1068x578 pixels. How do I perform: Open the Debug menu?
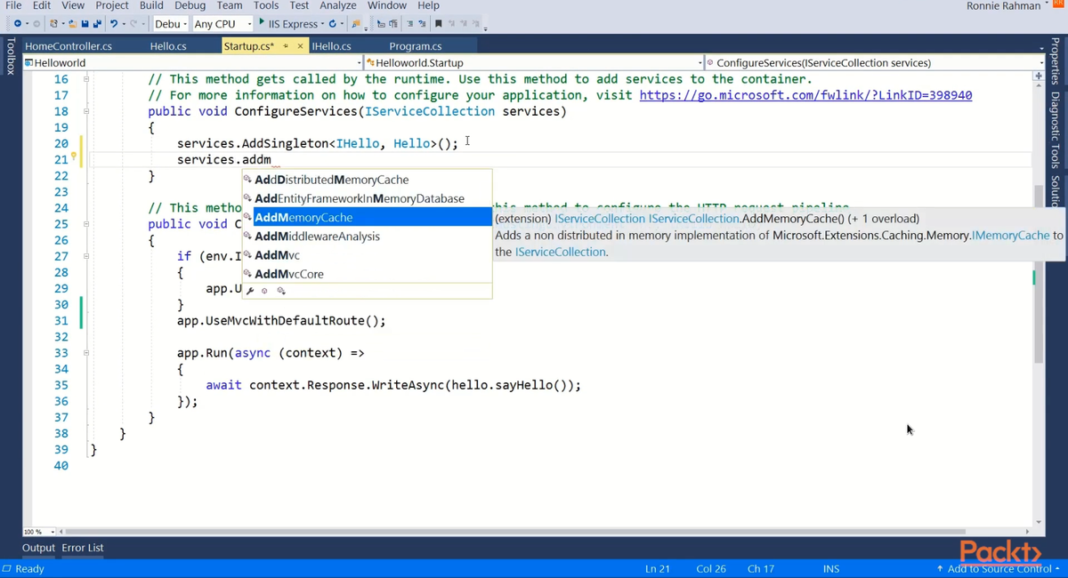tap(190, 5)
